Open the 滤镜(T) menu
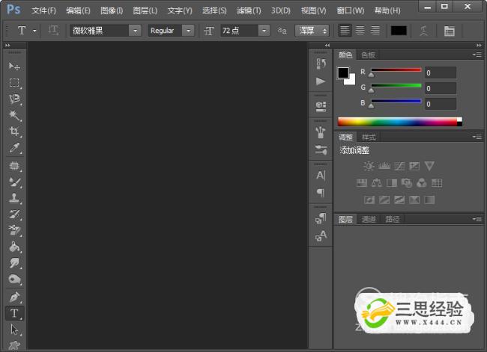The image size is (487, 352). 249,10
